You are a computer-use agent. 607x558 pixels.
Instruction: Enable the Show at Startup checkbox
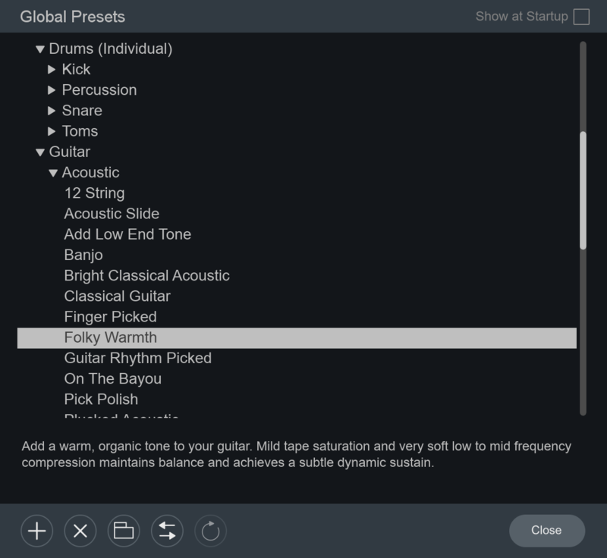tap(581, 17)
